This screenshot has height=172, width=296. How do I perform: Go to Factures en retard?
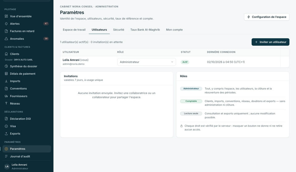27,31
